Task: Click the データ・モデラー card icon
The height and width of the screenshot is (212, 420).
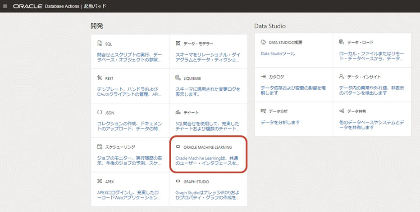Action: [178, 43]
